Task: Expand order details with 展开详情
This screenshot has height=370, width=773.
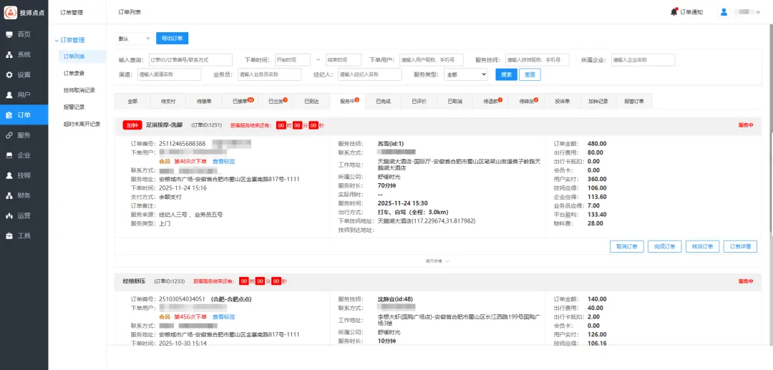Action: 437,261
